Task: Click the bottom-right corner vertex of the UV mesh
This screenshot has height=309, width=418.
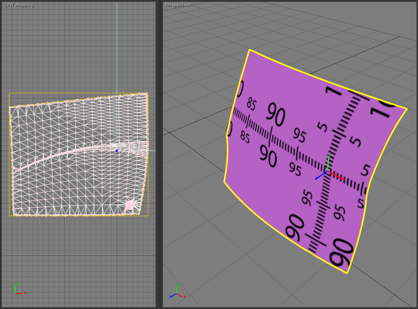Action: (139, 213)
